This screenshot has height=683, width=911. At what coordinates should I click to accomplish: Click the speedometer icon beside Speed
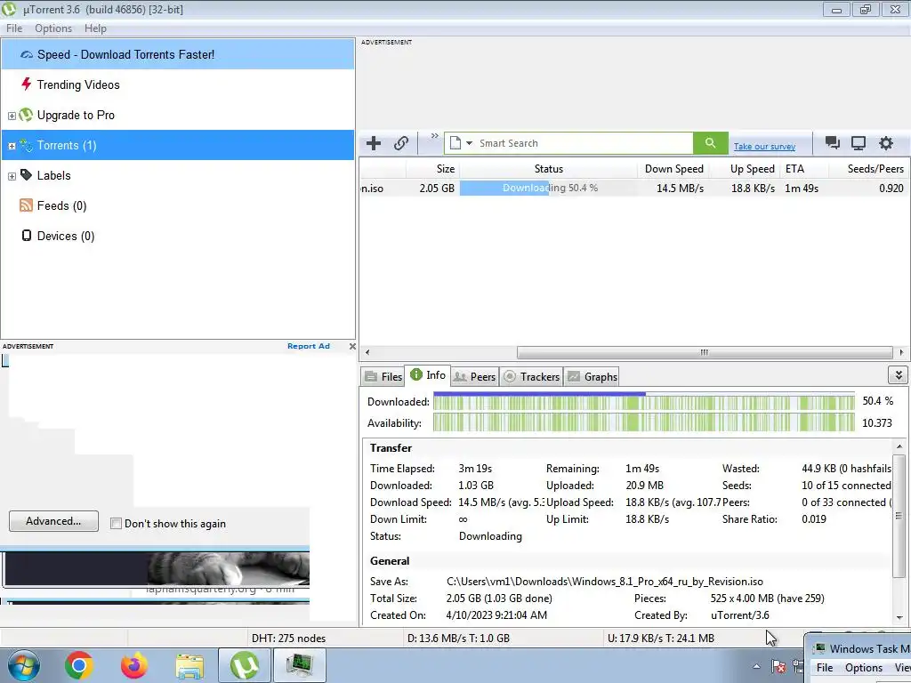point(26,54)
